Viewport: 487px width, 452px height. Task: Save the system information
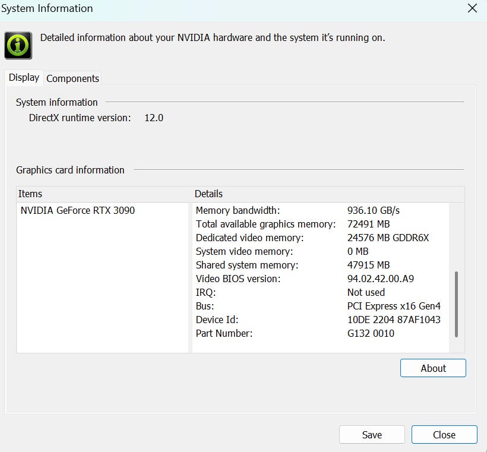372,435
